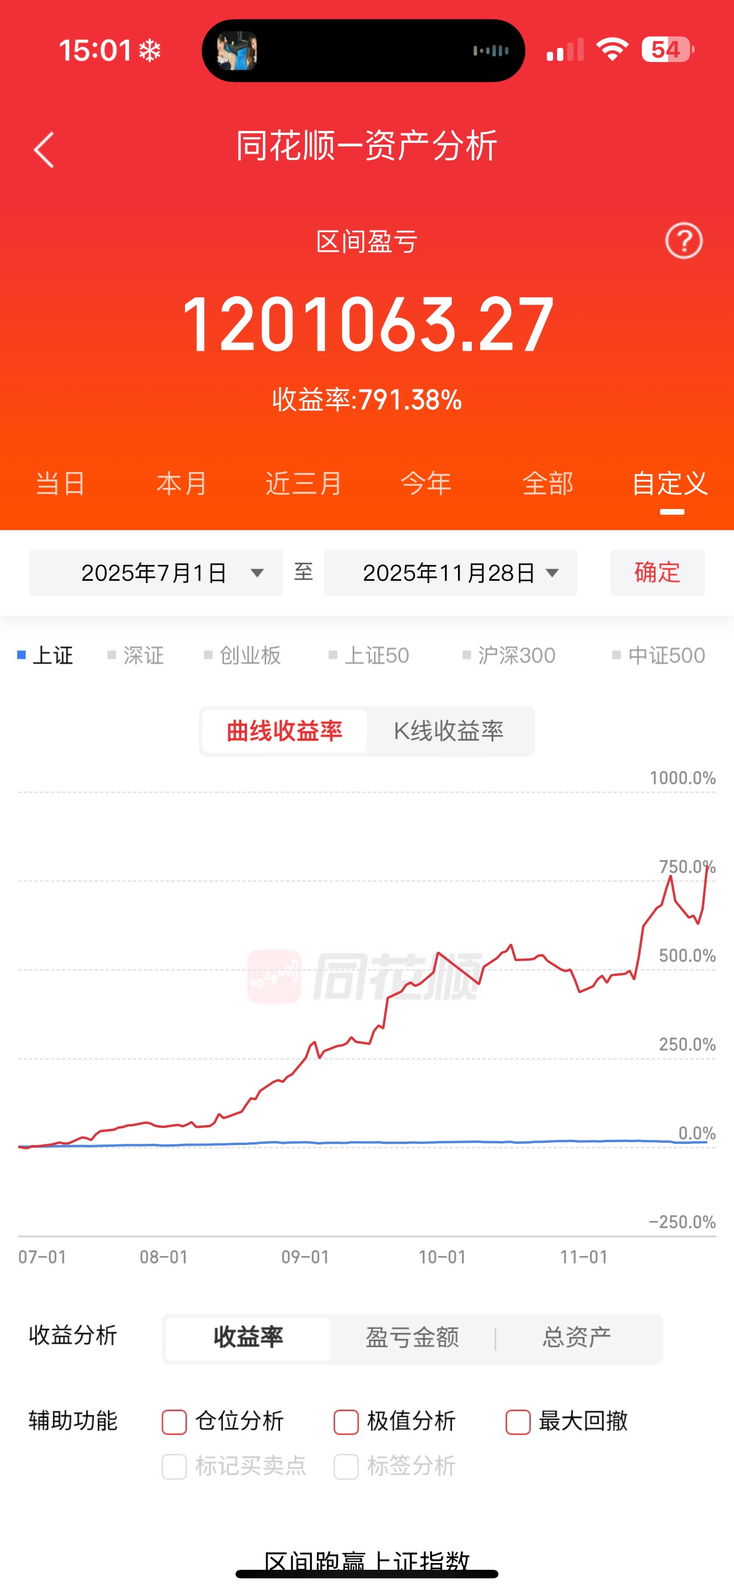Image resolution: width=734 pixels, height=1592 pixels.
Task: Open the question mark help icon
Action: (683, 240)
